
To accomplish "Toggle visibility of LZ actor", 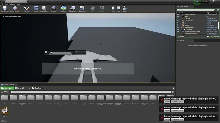I will click(178, 23).
